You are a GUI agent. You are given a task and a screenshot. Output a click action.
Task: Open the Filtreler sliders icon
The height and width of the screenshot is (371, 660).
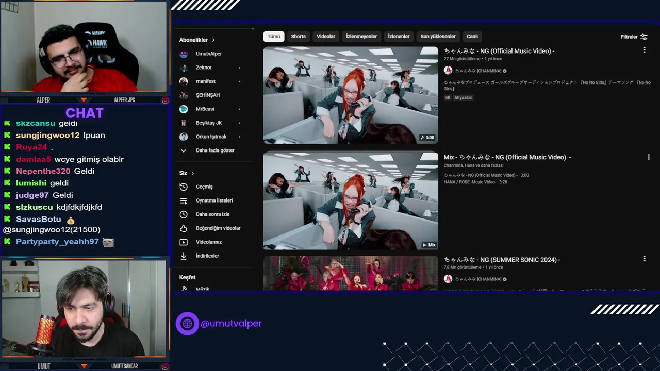point(643,37)
